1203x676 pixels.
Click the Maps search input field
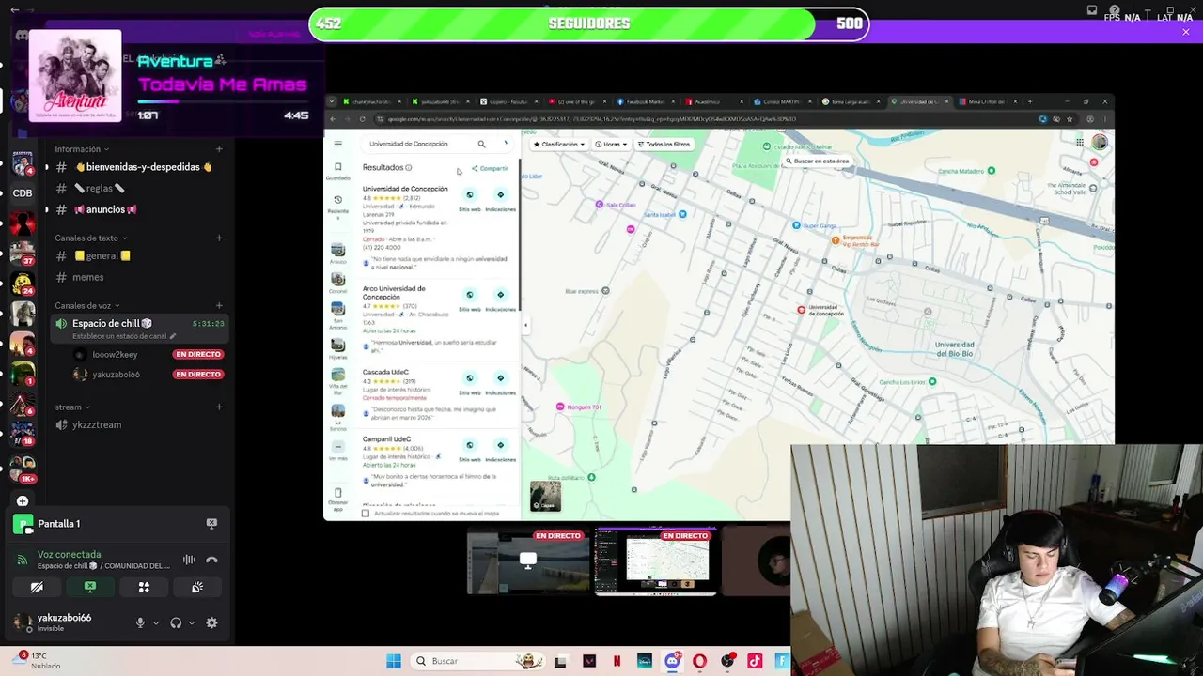418,144
